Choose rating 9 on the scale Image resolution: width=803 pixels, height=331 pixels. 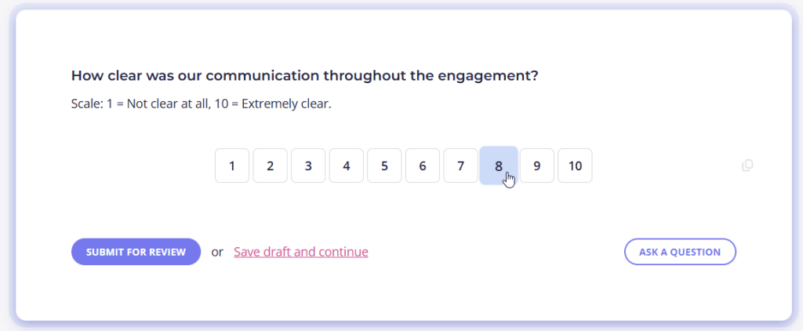[x=536, y=165]
